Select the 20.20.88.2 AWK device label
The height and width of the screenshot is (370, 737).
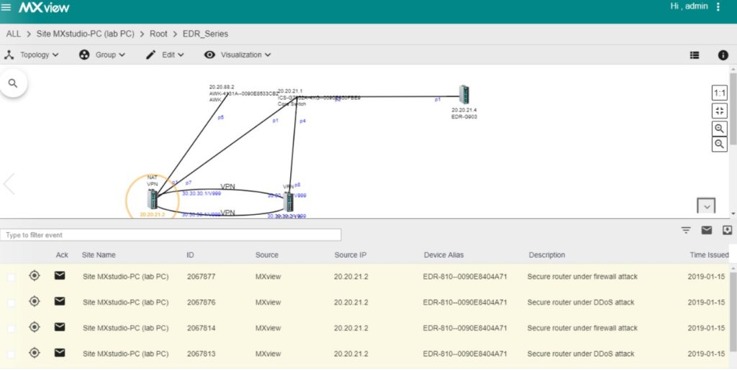pos(243,93)
